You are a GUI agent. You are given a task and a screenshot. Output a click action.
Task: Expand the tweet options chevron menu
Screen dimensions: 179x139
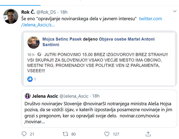point(175,11)
